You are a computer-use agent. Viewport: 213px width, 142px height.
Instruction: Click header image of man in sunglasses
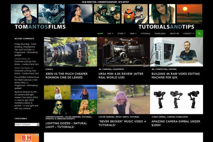[x=24, y=14]
